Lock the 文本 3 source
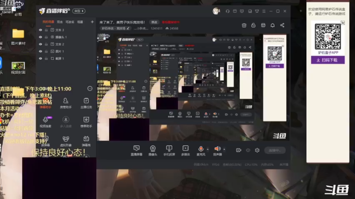Screen dimensions: 355x199 coord(46,30)
